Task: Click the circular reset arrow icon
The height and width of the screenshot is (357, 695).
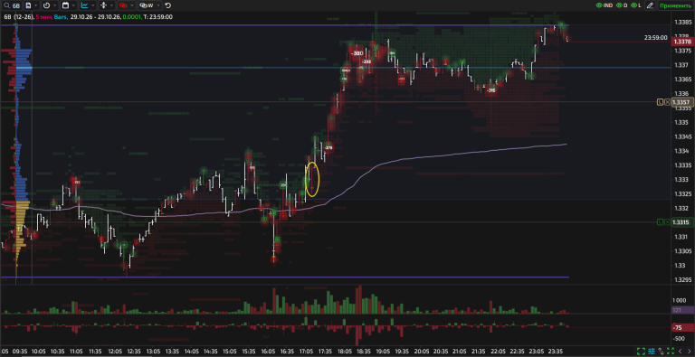Action: coord(167,5)
